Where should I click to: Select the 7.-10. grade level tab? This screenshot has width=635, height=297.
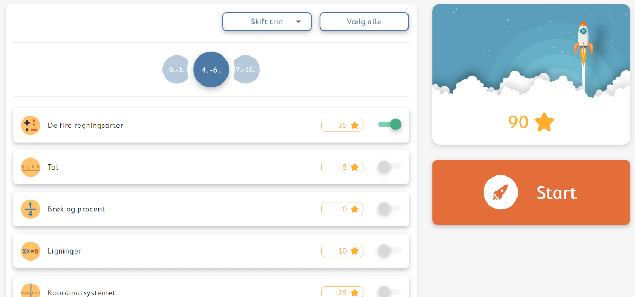[246, 70]
